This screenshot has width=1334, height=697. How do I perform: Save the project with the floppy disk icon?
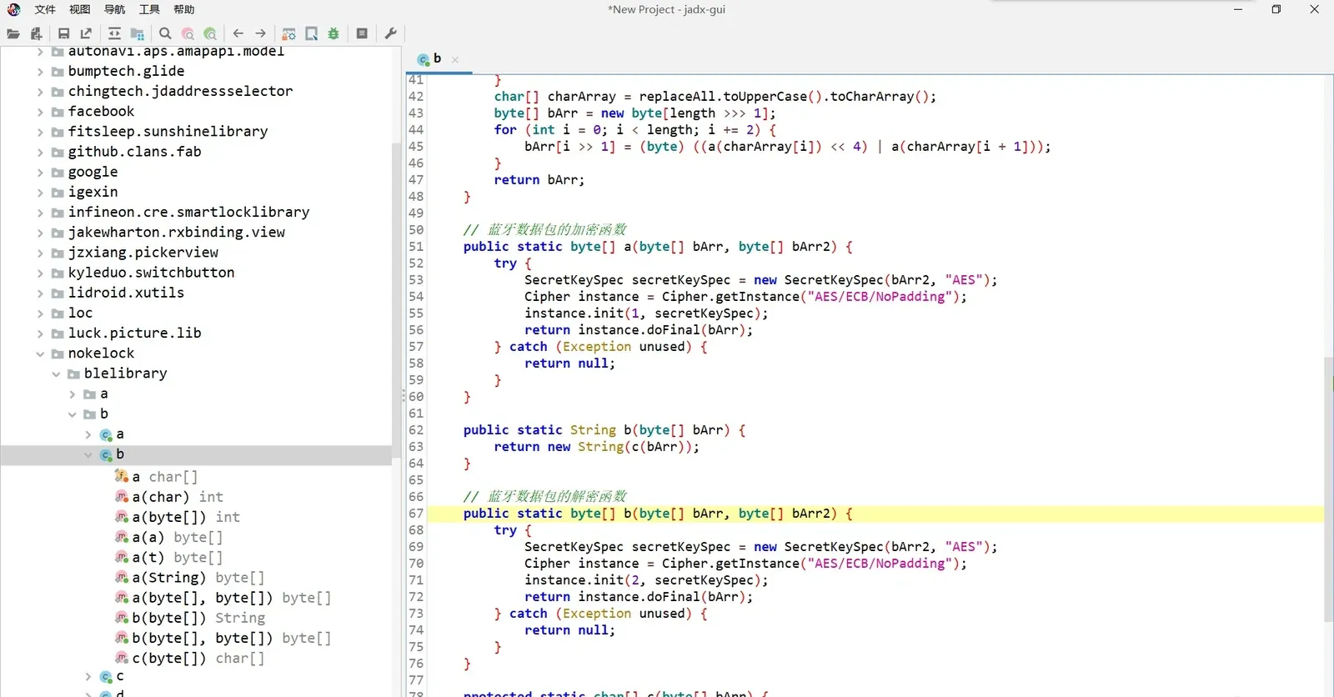coord(64,34)
